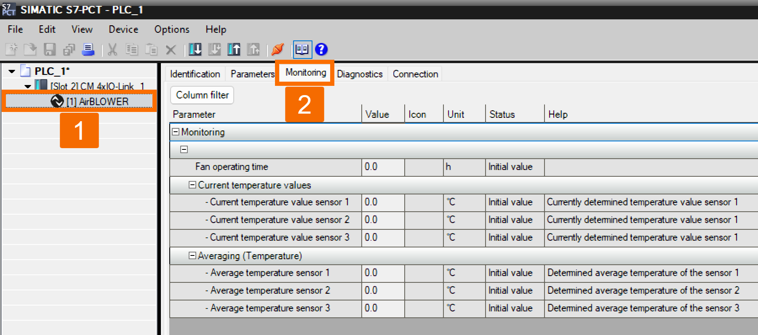The height and width of the screenshot is (335, 758).
Task: Open the Device menu
Action: click(x=123, y=29)
